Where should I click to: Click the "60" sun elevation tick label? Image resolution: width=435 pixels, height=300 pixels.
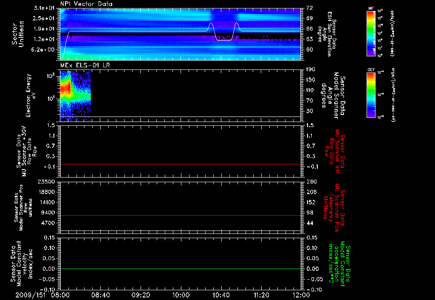pos(309,50)
